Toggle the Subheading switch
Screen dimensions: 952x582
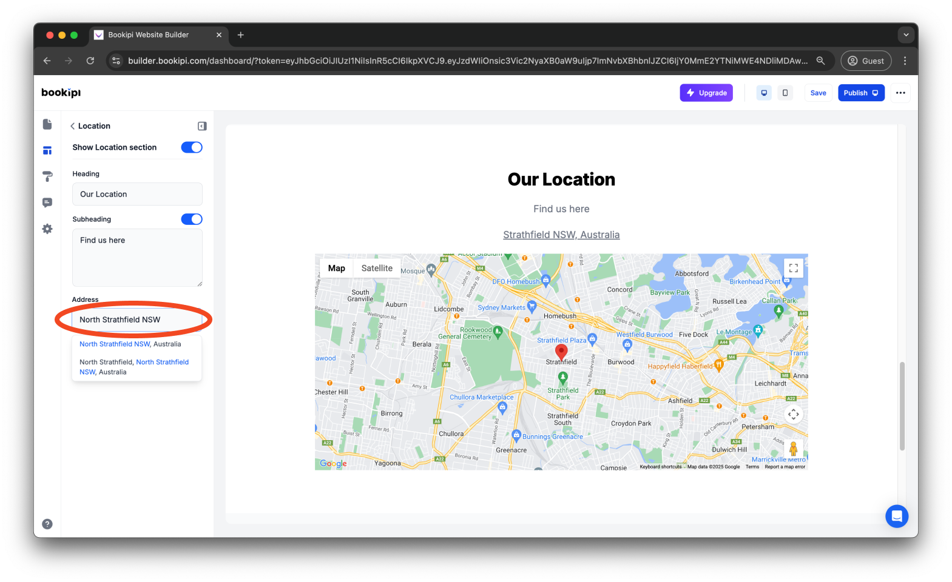coord(192,219)
